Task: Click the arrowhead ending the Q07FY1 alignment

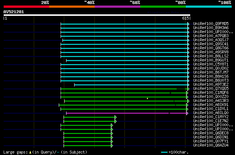Action: (112, 142)
